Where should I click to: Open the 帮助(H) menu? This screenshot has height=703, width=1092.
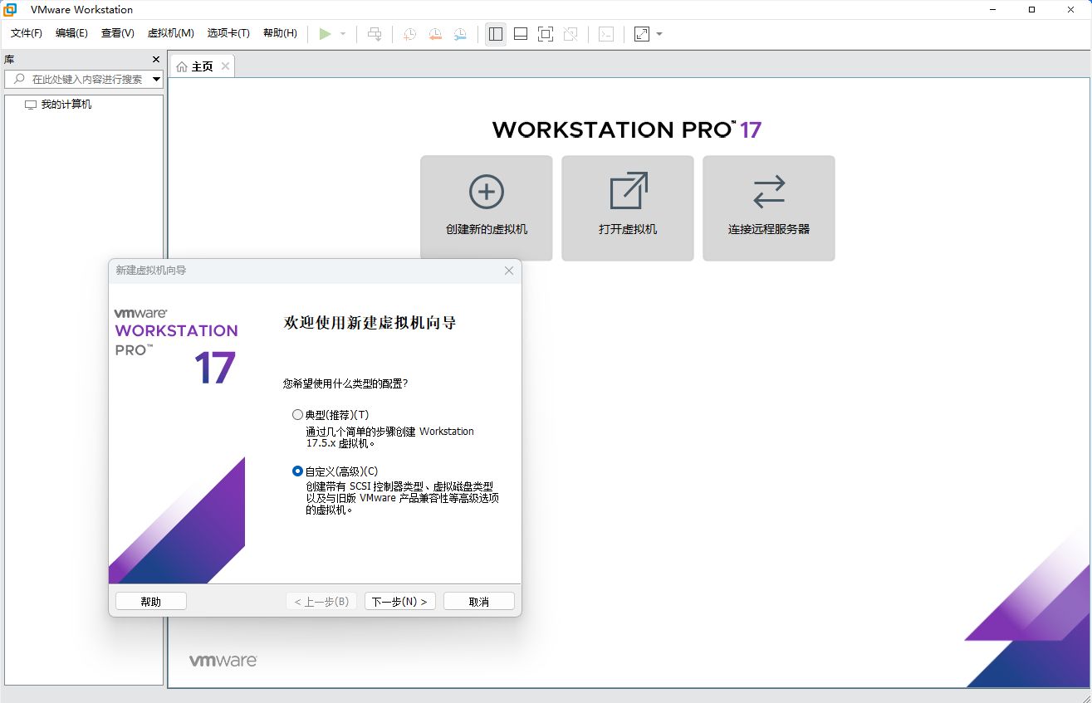pos(280,33)
